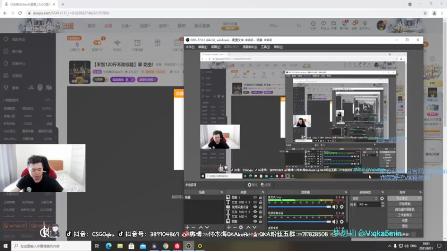
Task: Click 麦克风/Aux volume slider
Action: (299, 207)
